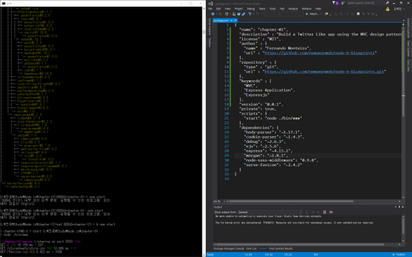Close the Output panel
Screen dimensions: 412x257
[403, 207]
